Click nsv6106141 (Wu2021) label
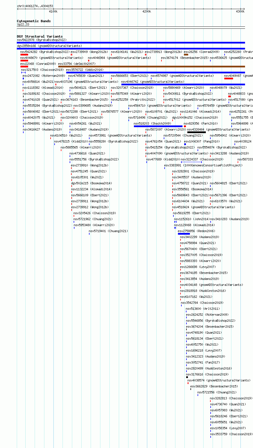The height and width of the screenshot is (448, 253). pyautogui.click(x=127, y=52)
